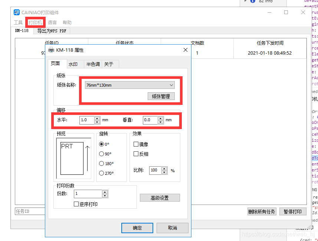Increase the 水平 offset with up arrow
The width and height of the screenshot is (318, 241).
pos(97,118)
